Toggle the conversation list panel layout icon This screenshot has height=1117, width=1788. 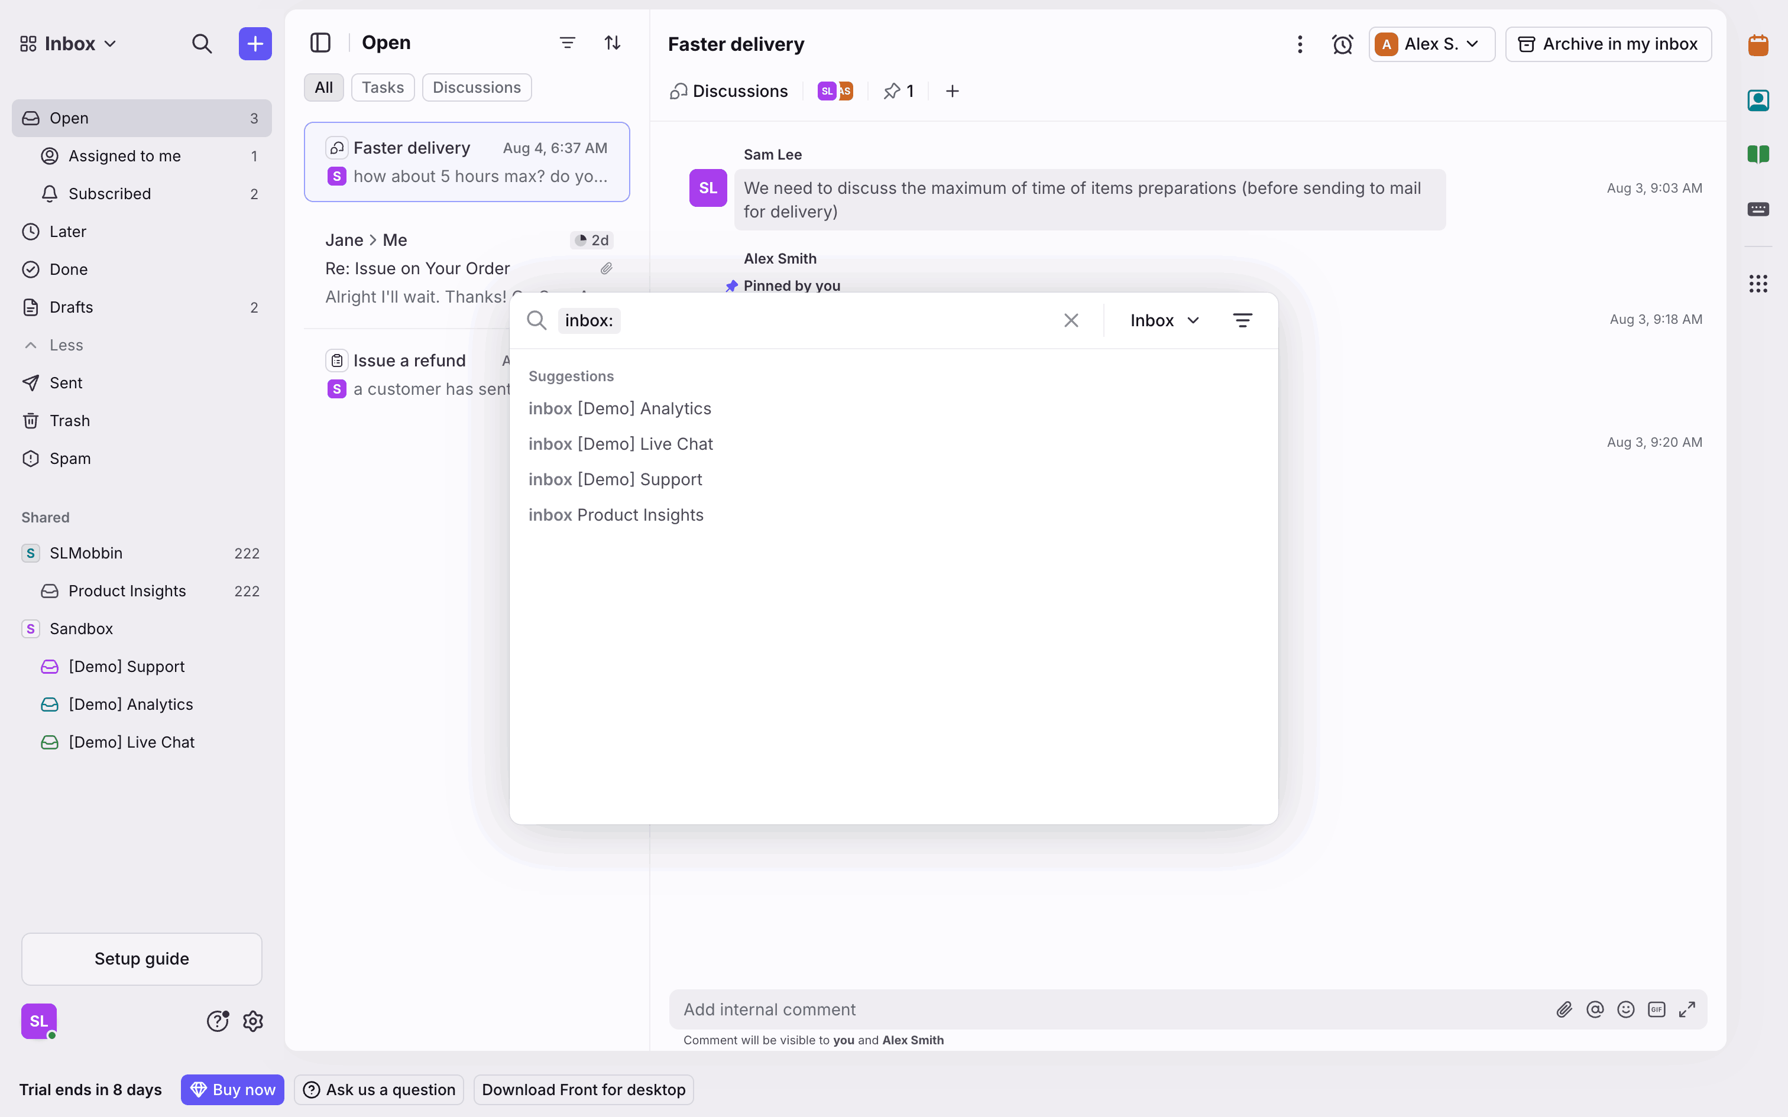320,43
